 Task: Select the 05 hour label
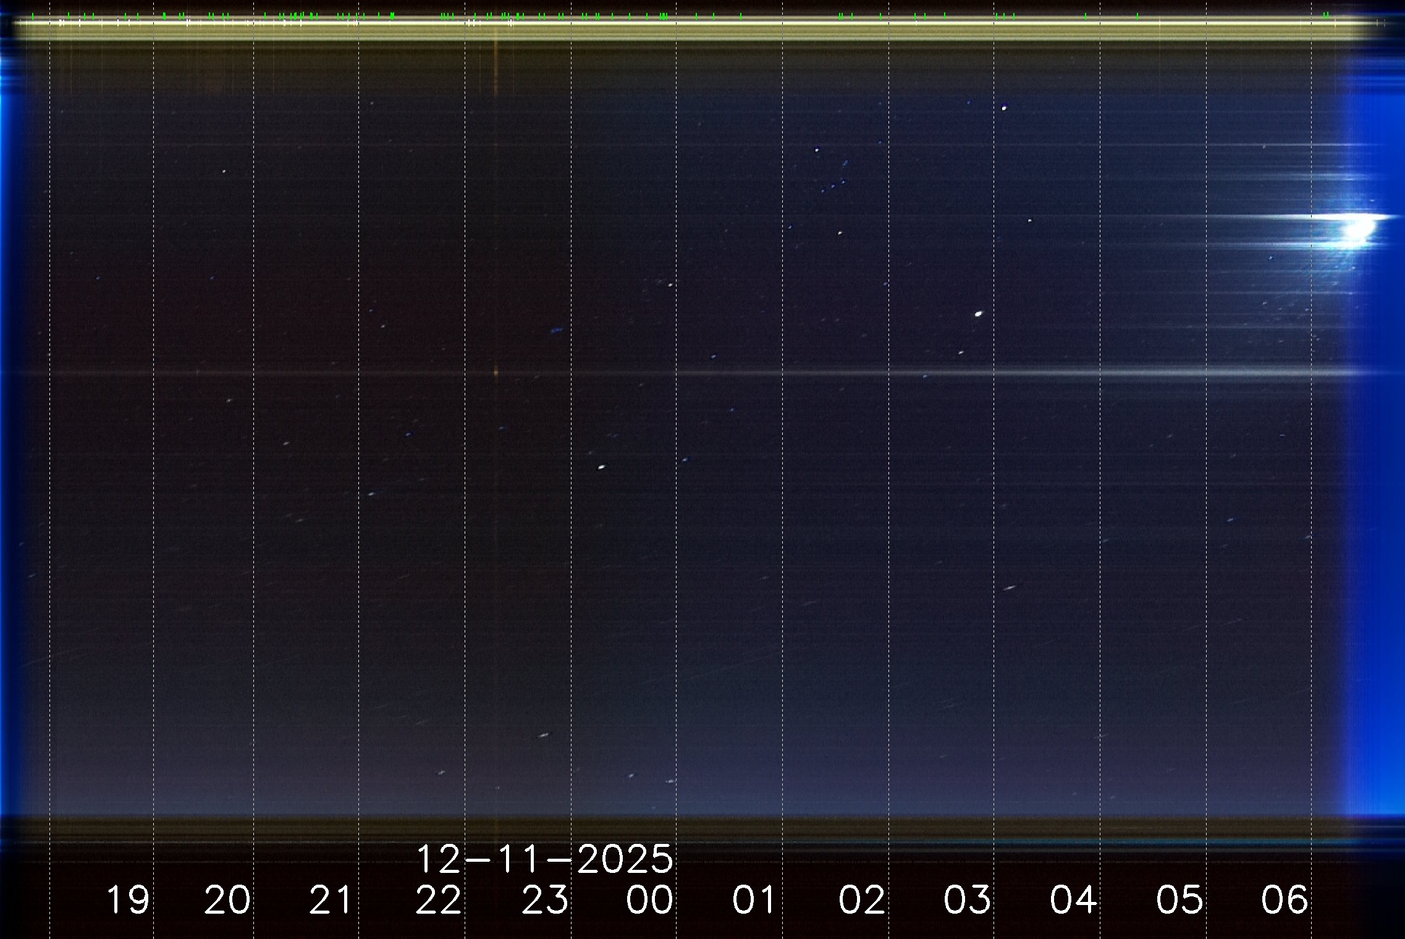(1179, 899)
